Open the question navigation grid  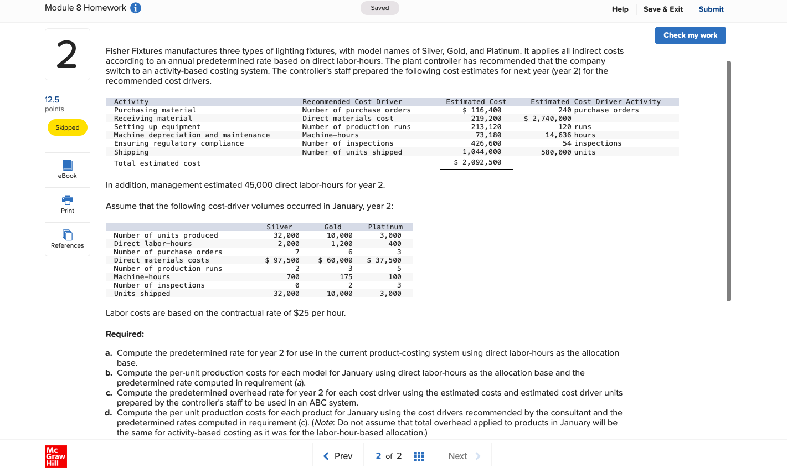[419, 456]
